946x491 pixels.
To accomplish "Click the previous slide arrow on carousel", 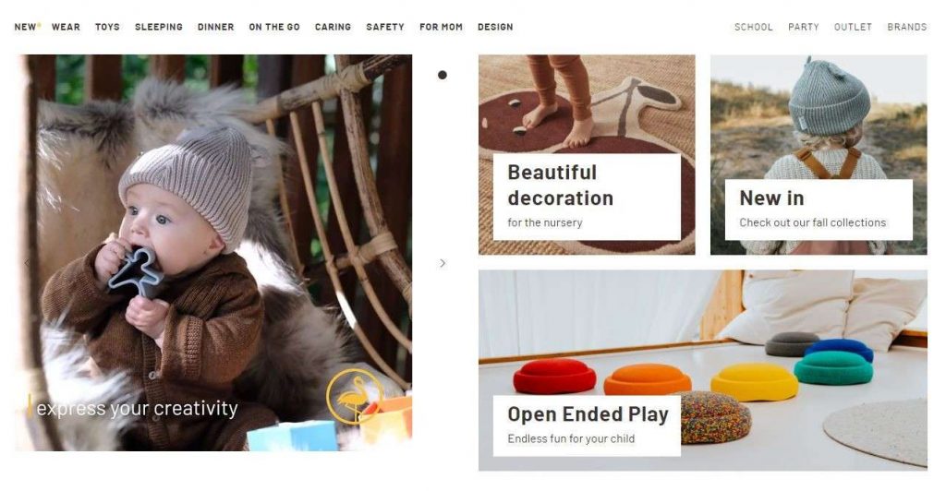I will 27,263.
